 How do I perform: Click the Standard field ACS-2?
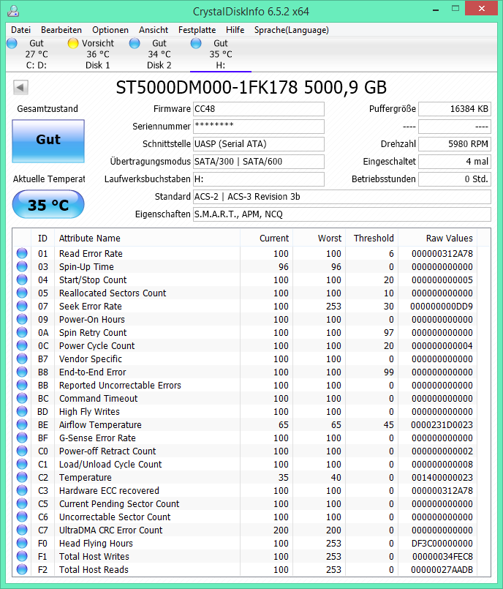point(342,197)
